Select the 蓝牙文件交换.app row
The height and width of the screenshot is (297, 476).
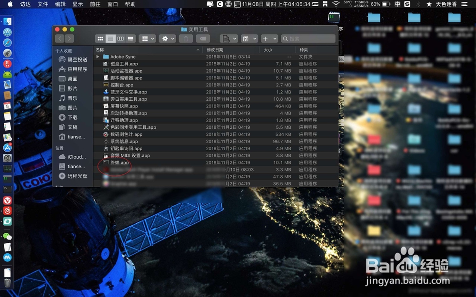(216, 92)
